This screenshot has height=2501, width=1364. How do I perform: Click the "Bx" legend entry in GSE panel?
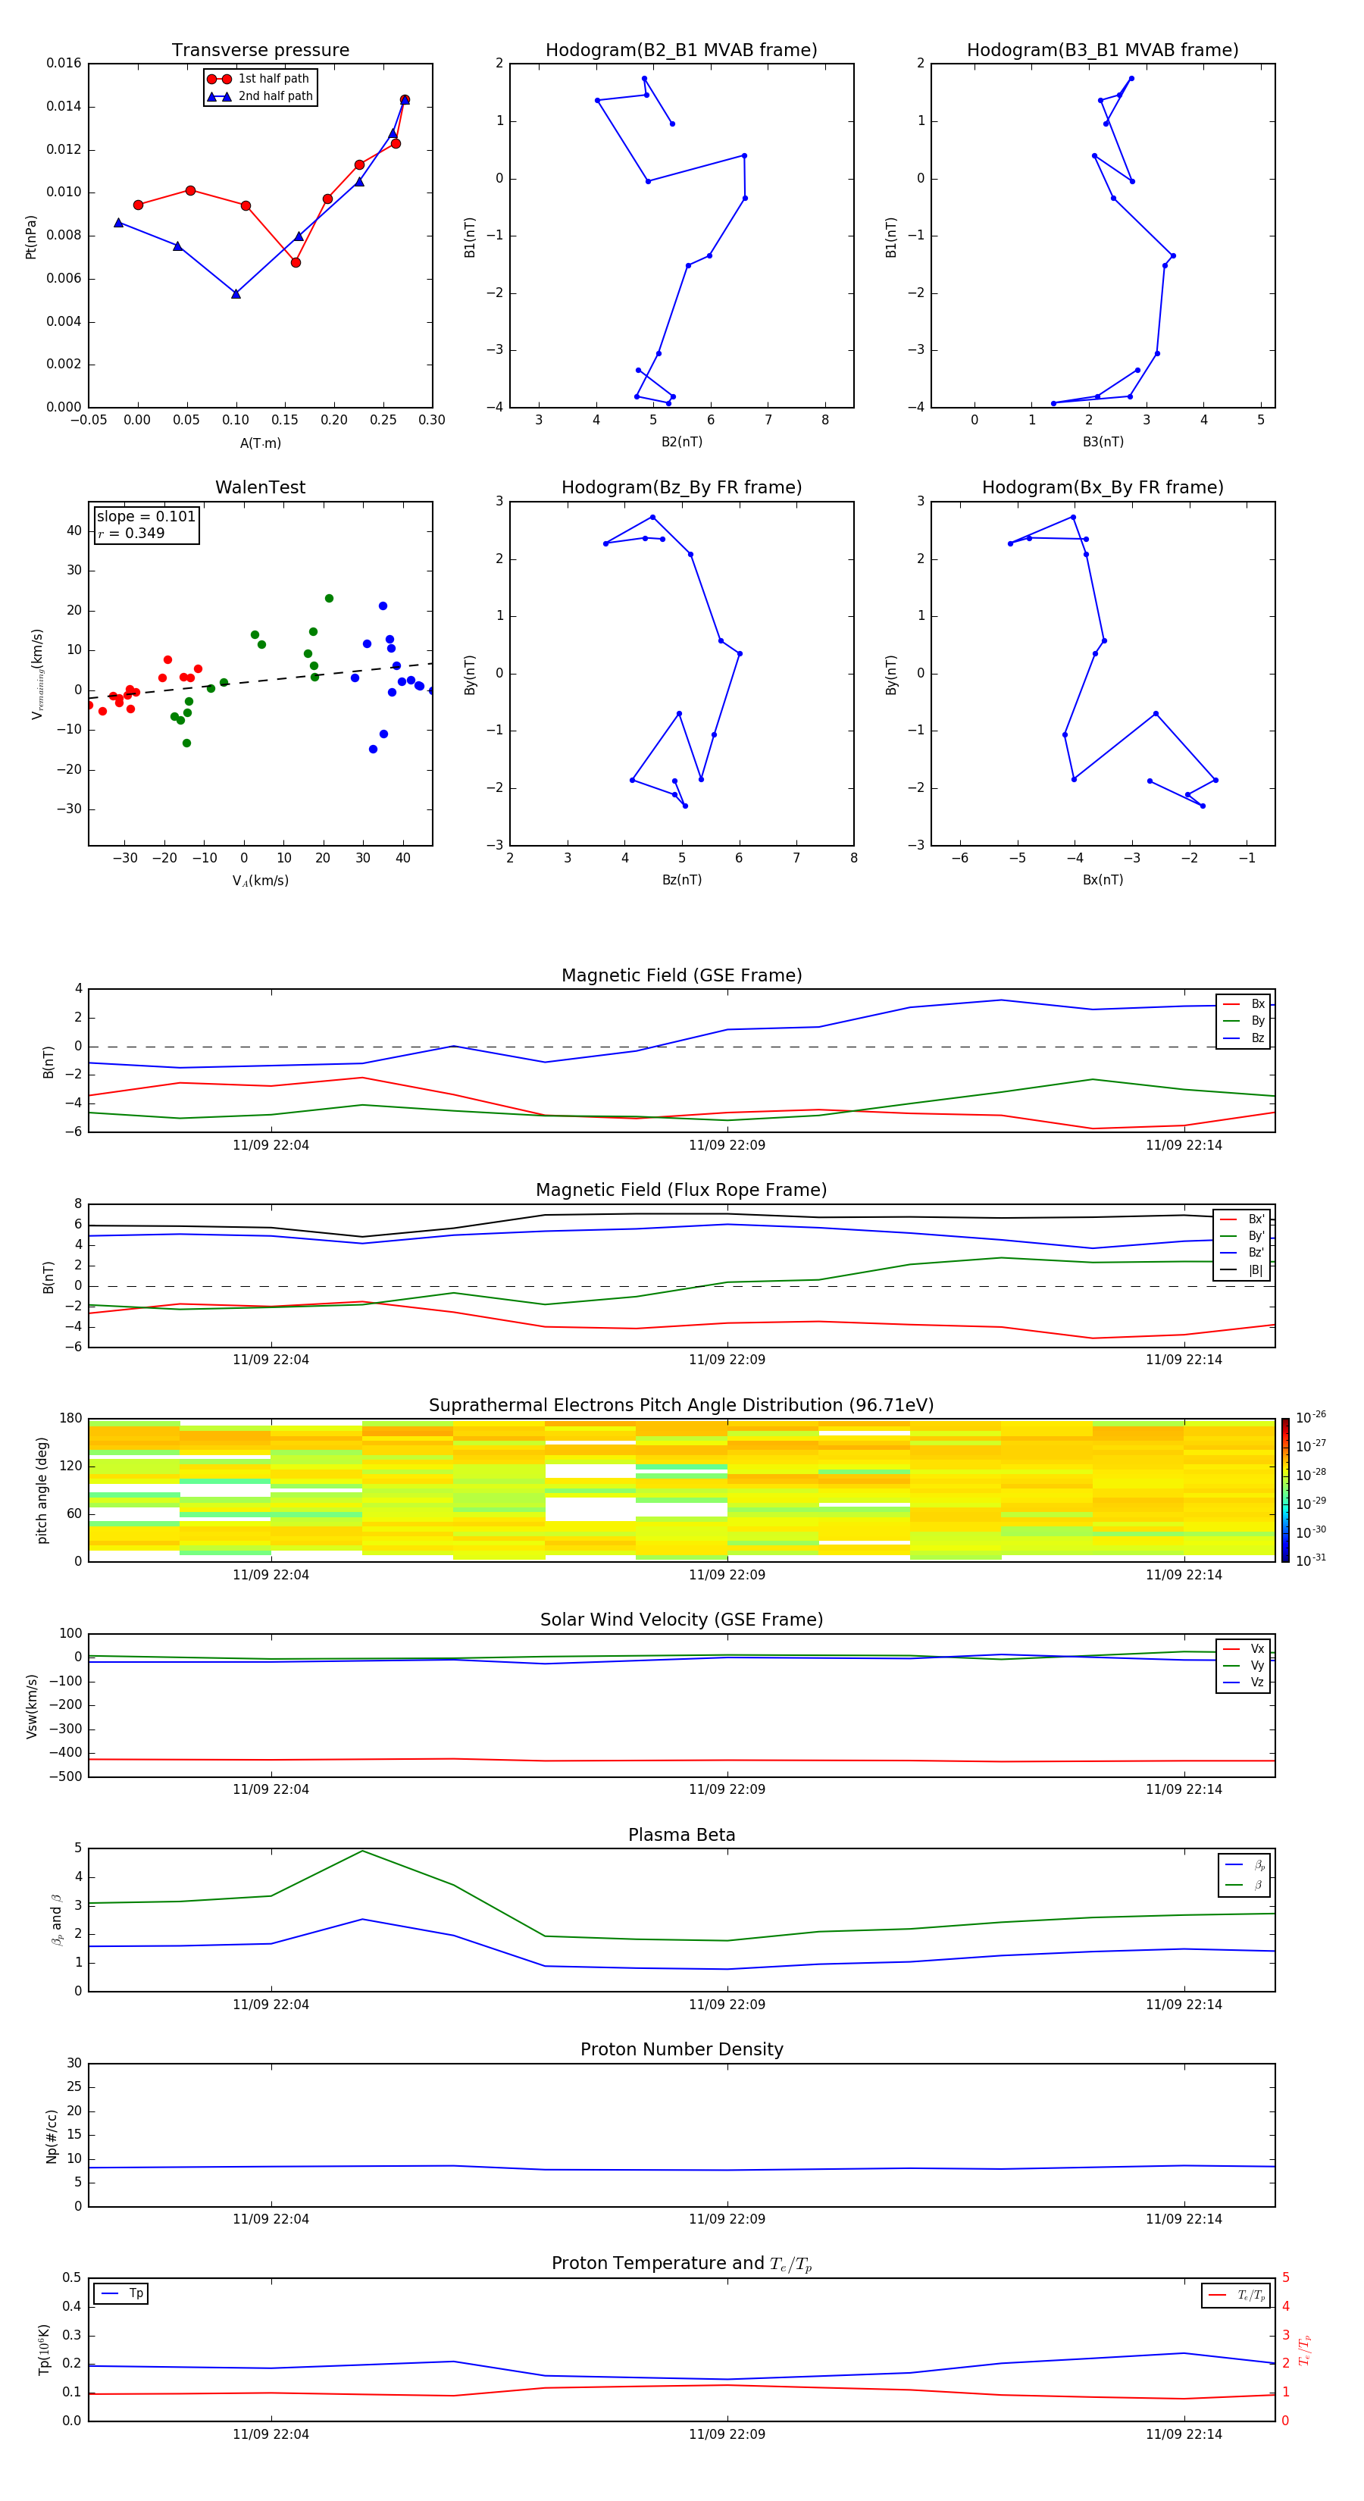point(1244,1004)
